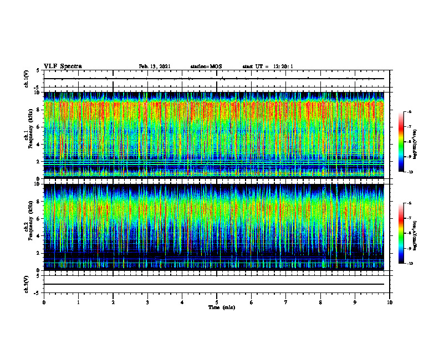Click the "6" kHz tick of ch.2 spectrogram
The width and height of the screenshot is (439, 339).
(39, 219)
